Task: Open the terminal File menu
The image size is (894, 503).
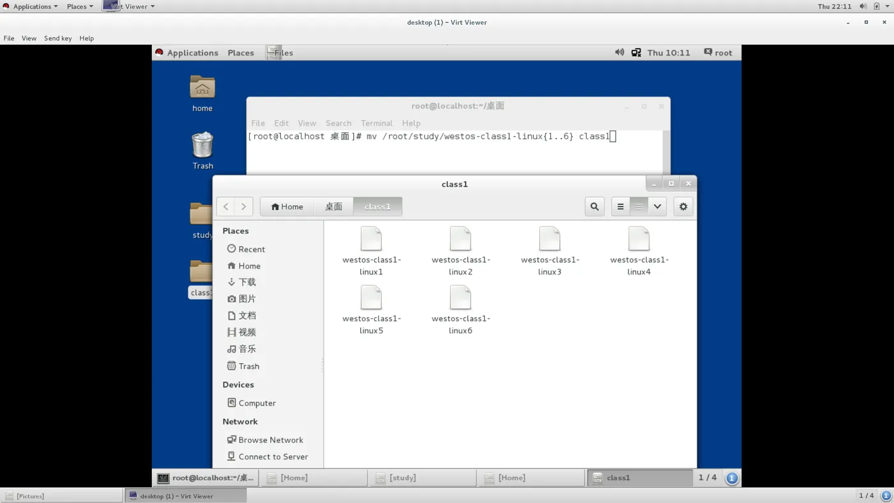Action: pyautogui.click(x=258, y=123)
